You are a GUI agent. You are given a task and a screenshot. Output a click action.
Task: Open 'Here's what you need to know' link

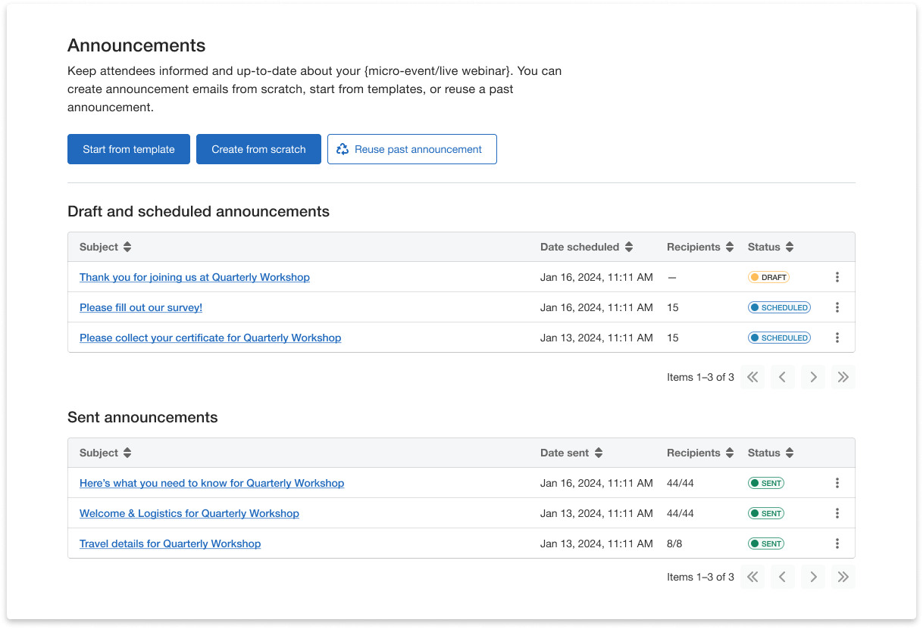(211, 483)
